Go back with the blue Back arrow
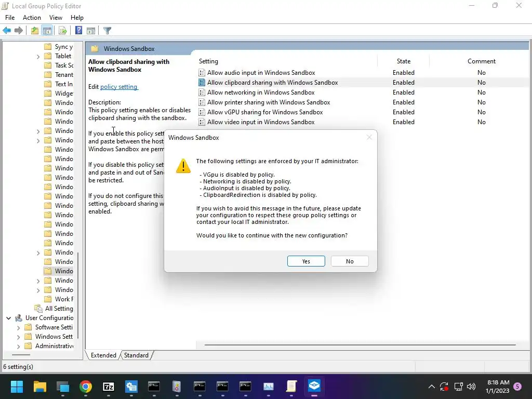This screenshot has width=532, height=399. [x=7, y=31]
